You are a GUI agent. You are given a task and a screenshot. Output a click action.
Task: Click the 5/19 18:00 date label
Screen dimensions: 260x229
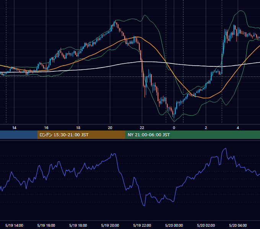point(78,225)
